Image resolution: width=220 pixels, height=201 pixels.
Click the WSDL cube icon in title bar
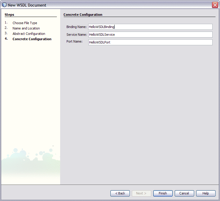(4, 5)
